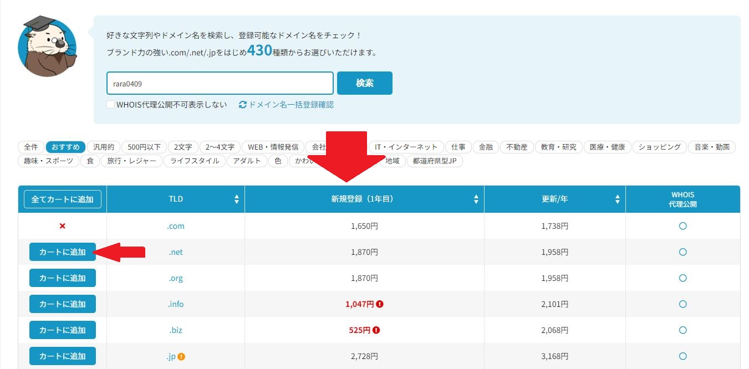Click orange info icon beside .jp
Image resolution: width=749 pixels, height=369 pixels.
181,356
